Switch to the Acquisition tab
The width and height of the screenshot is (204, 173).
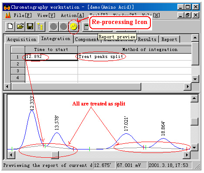click(x=22, y=39)
